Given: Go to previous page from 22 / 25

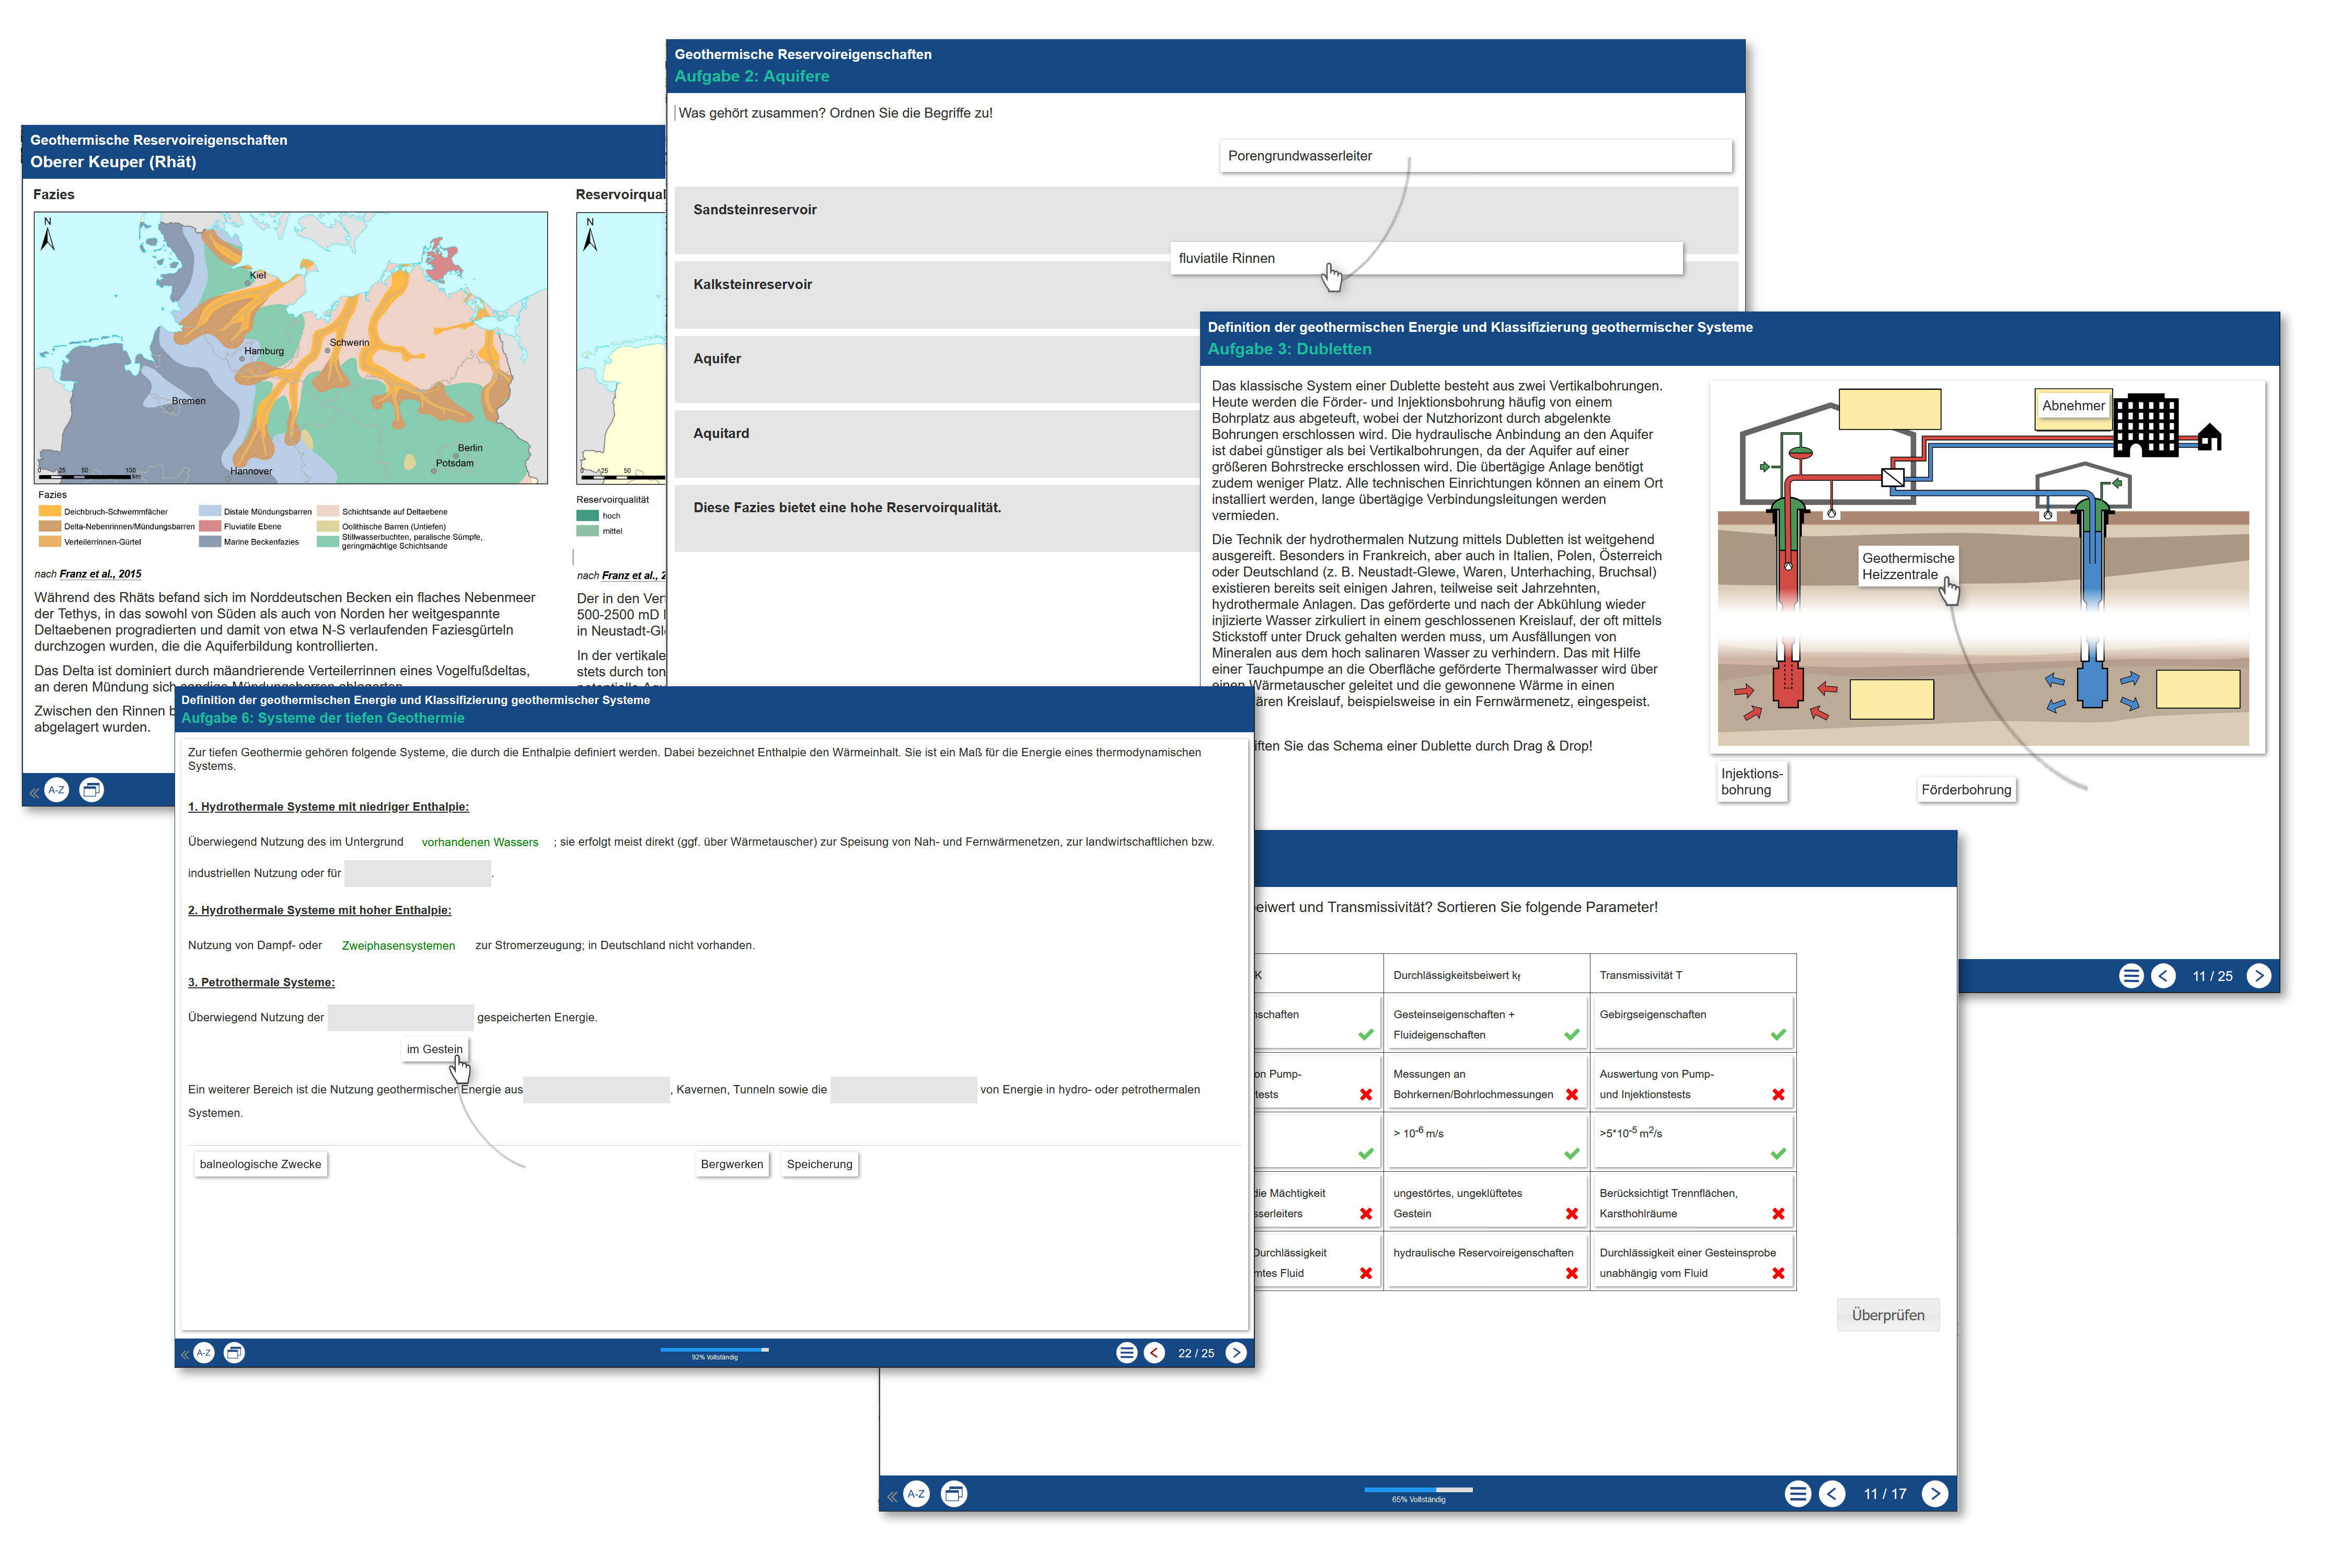Looking at the screenshot, I should [x=1154, y=1353].
